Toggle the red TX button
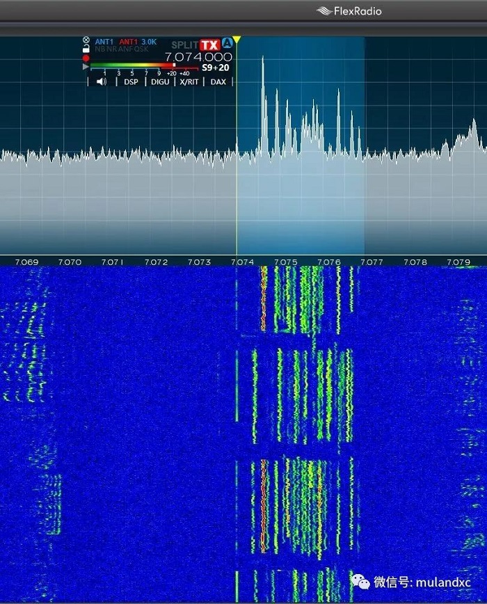 [209, 45]
